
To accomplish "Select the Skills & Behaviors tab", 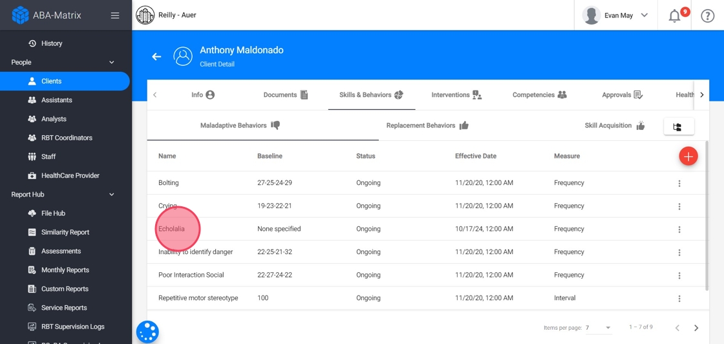I will (x=372, y=95).
